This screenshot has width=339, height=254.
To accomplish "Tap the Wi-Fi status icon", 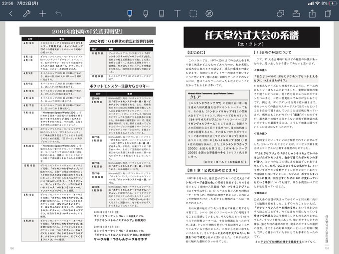I will (317, 3).
